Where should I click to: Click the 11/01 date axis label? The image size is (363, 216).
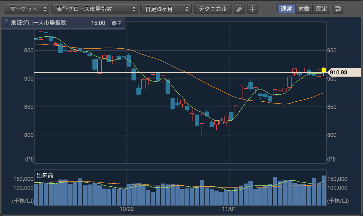point(229,209)
